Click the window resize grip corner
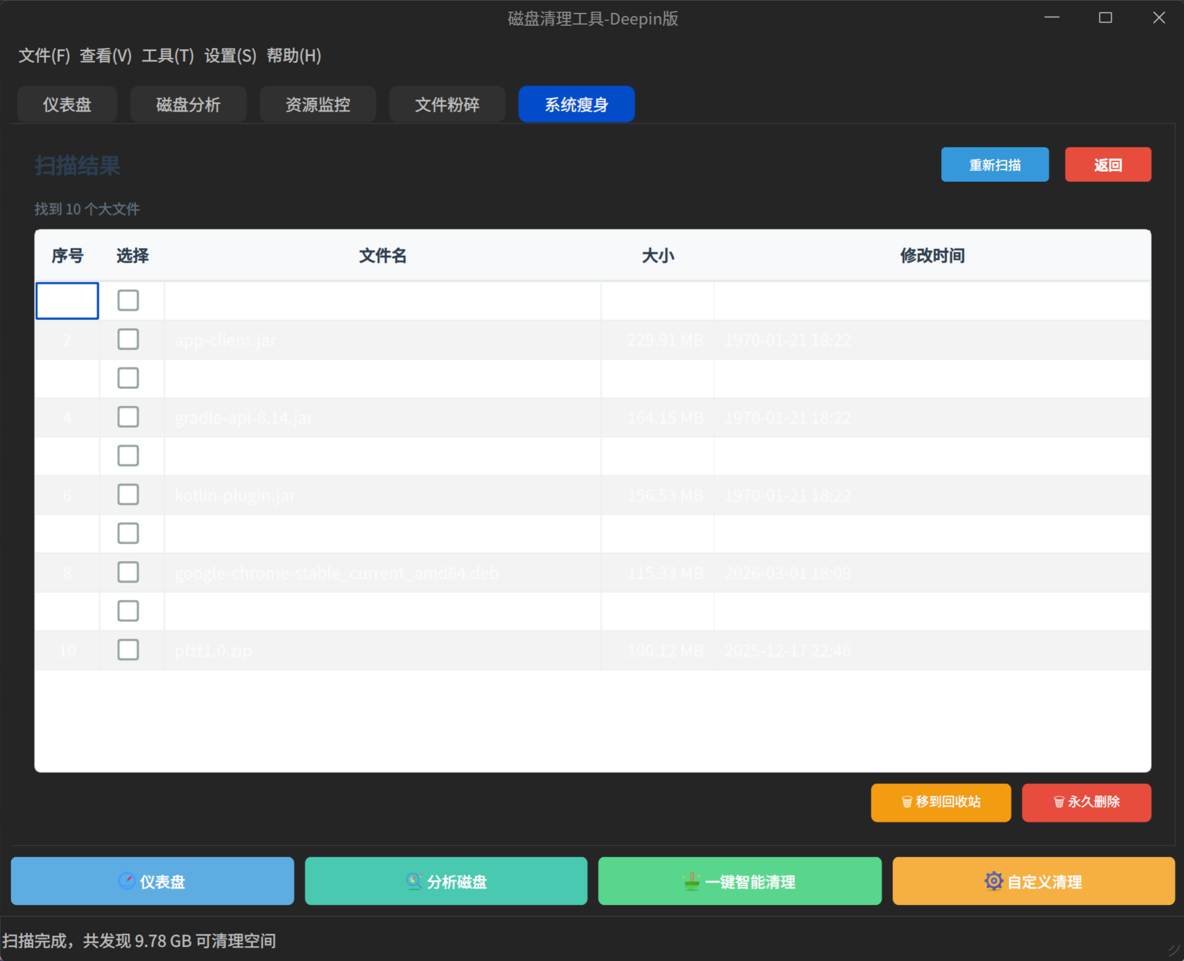This screenshot has width=1184, height=961. (x=1174, y=950)
